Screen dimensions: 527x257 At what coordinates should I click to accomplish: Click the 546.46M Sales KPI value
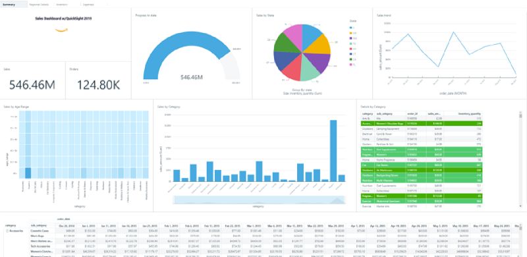click(32, 85)
